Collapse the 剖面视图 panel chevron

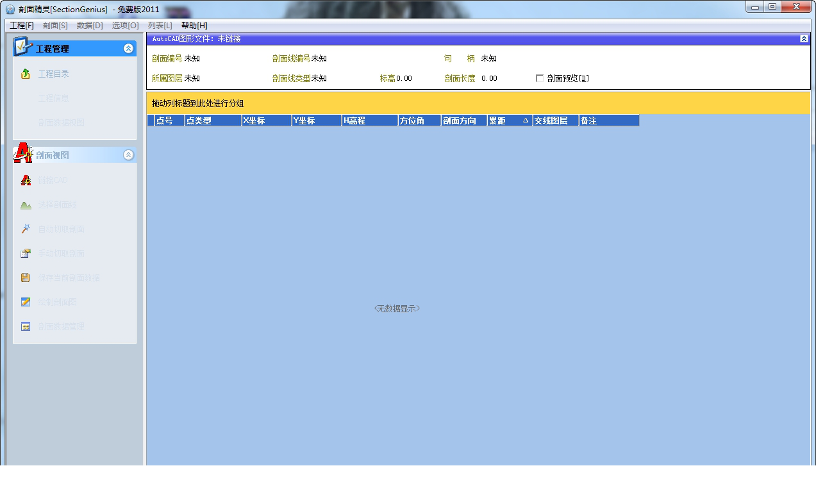(x=128, y=154)
